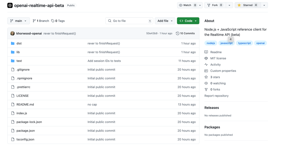Click the clock history icon beside 10 Commits

[178, 33]
